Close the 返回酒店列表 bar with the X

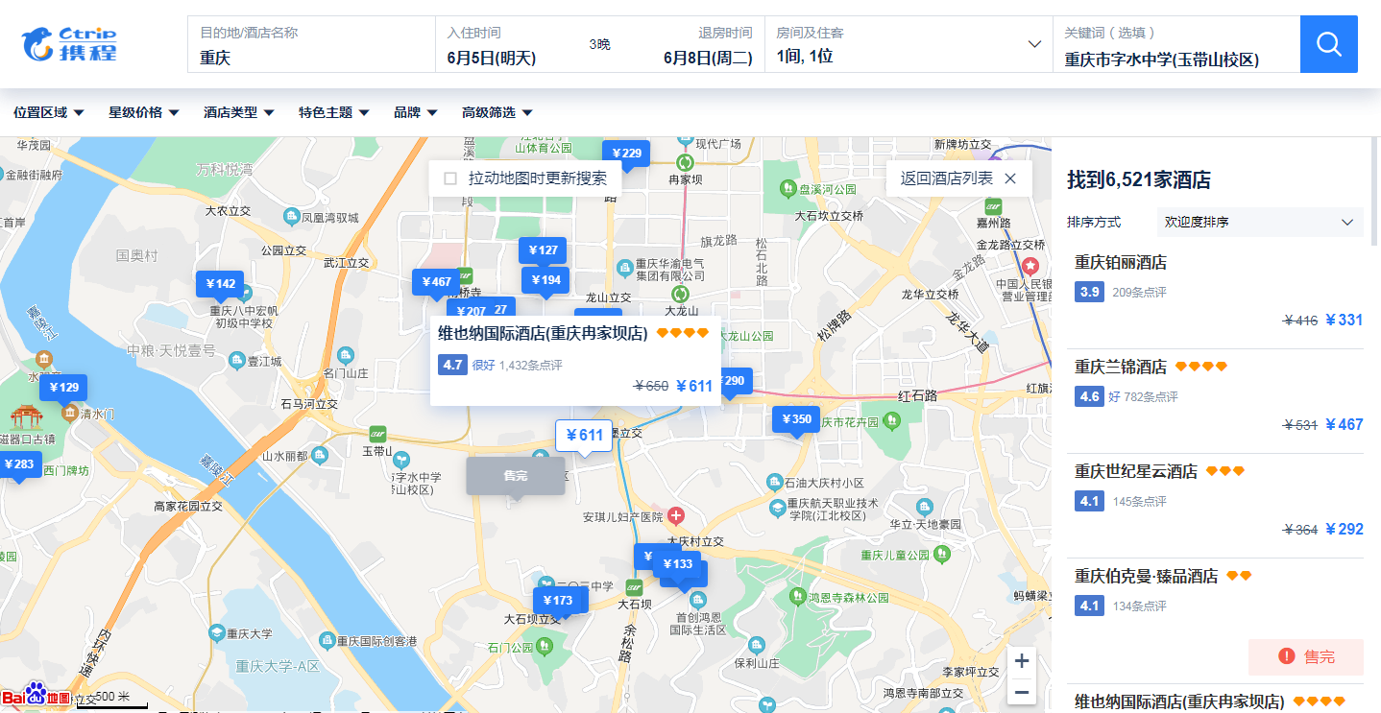[1009, 178]
